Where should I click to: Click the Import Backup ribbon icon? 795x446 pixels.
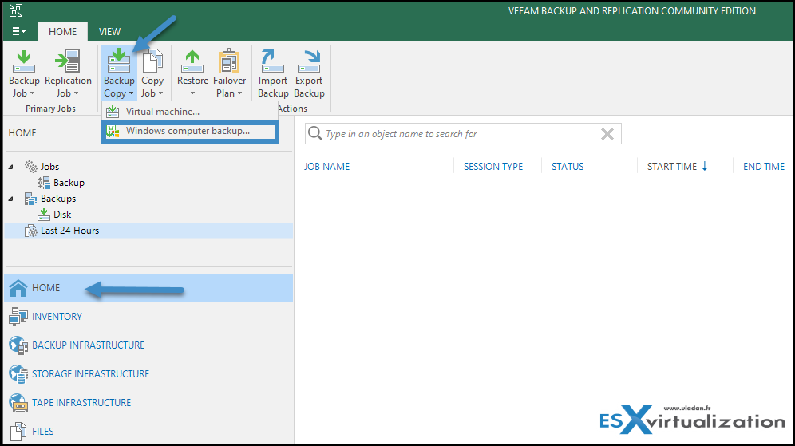272,61
